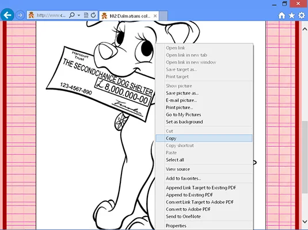Open the Tools gear icon
This screenshot has width=308, height=230.
point(302,15)
